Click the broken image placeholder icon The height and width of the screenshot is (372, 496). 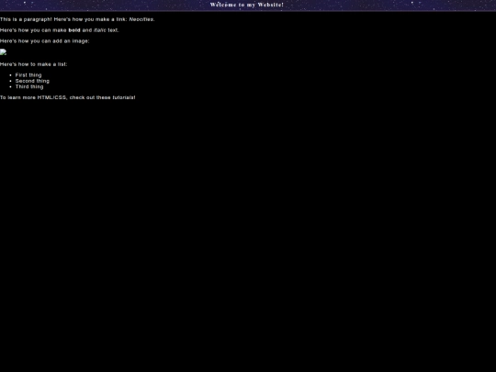click(x=3, y=52)
